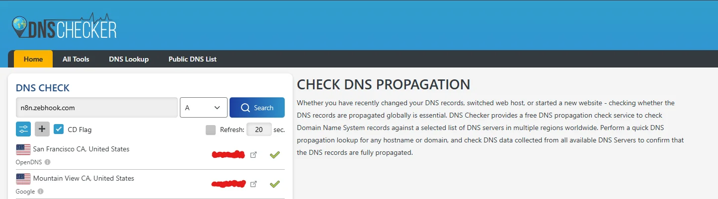Screen dimensions: 718x199
Task: Open the Public DNS List menu item
Action: pos(192,59)
